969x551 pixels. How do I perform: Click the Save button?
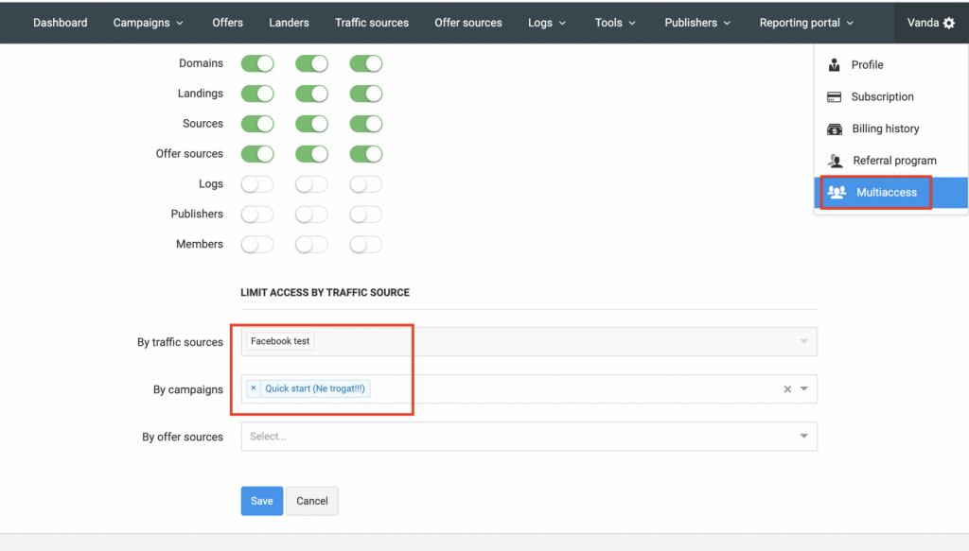(x=261, y=501)
